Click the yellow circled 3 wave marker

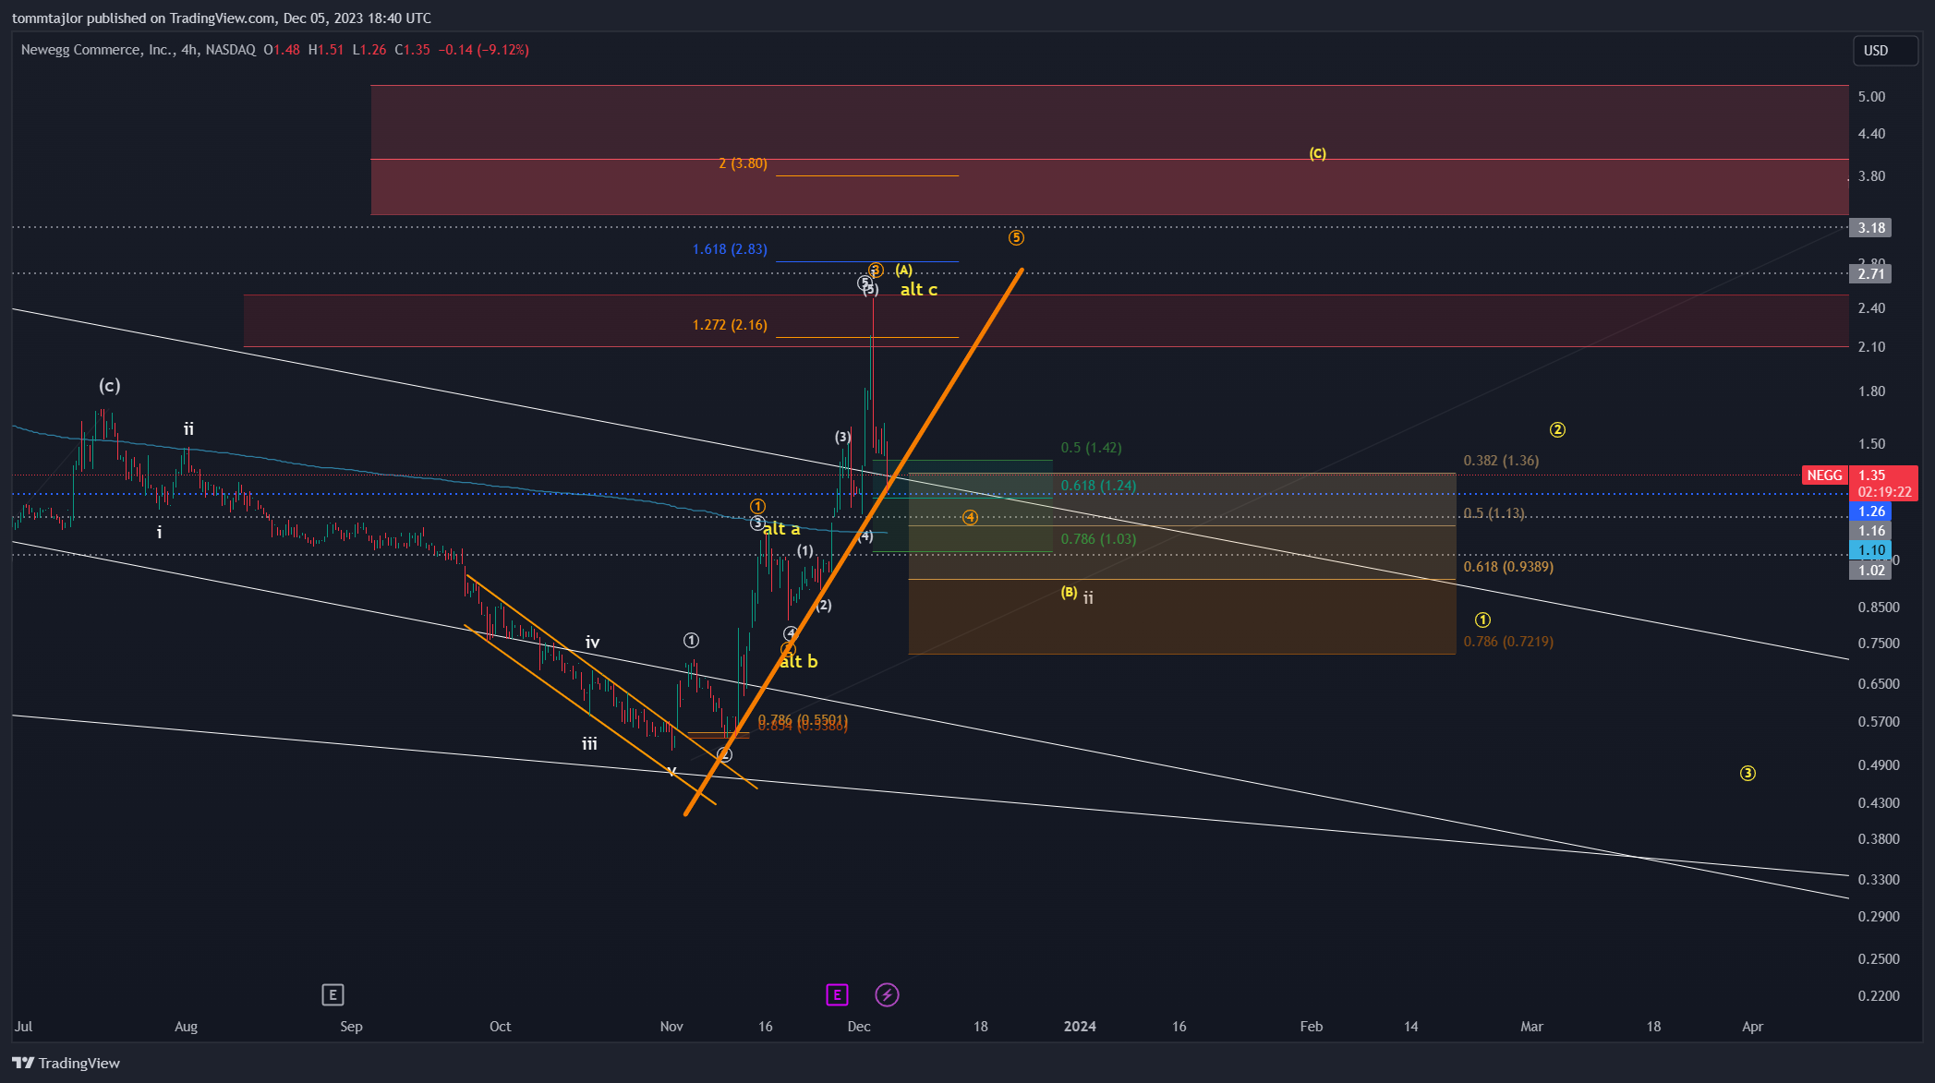point(1748,774)
